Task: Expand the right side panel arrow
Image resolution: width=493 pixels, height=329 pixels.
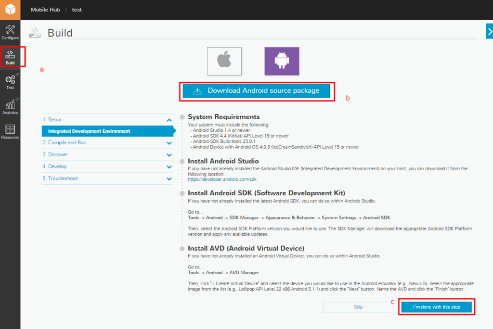Action: click(x=489, y=32)
